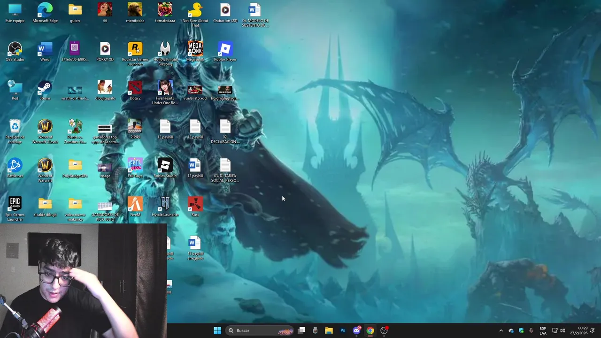Open Epic Games Launcher
This screenshot has height=338, width=601.
(15, 209)
